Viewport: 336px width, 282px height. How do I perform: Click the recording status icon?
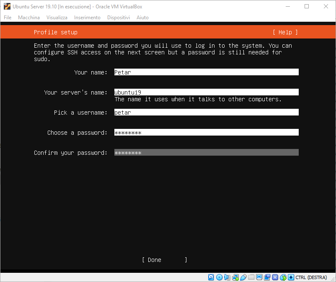[x=267, y=277]
